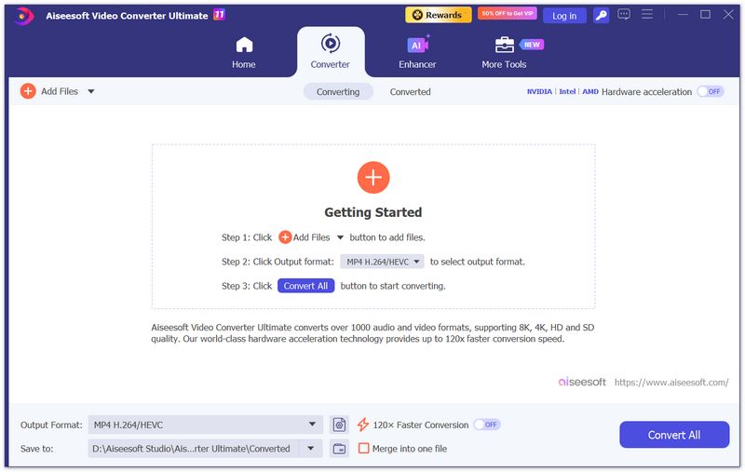Click the Convert All button in Step 3

pos(306,286)
